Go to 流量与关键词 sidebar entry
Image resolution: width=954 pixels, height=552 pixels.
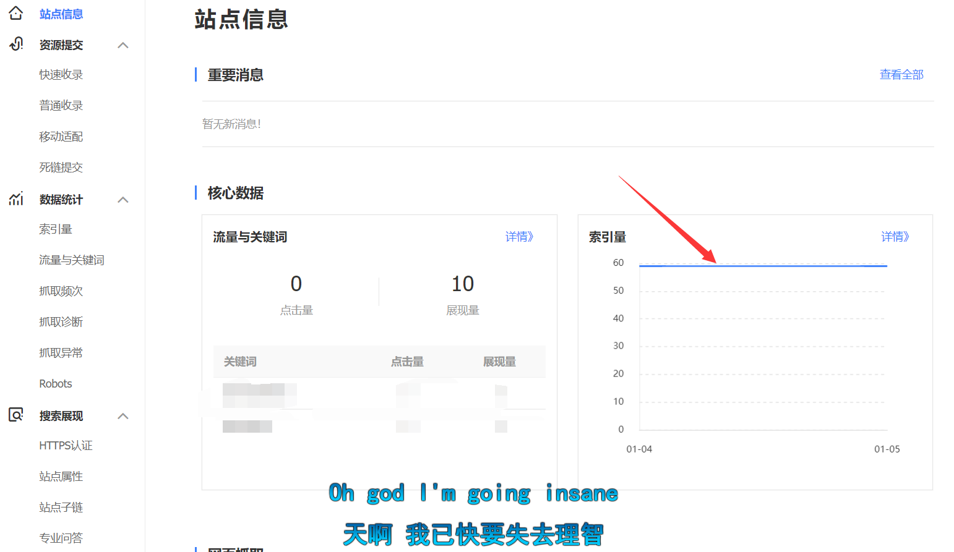72,260
